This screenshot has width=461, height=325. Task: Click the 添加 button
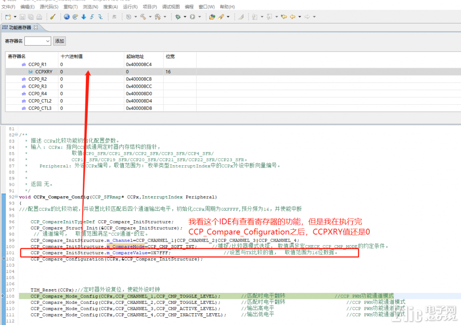coord(60,41)
